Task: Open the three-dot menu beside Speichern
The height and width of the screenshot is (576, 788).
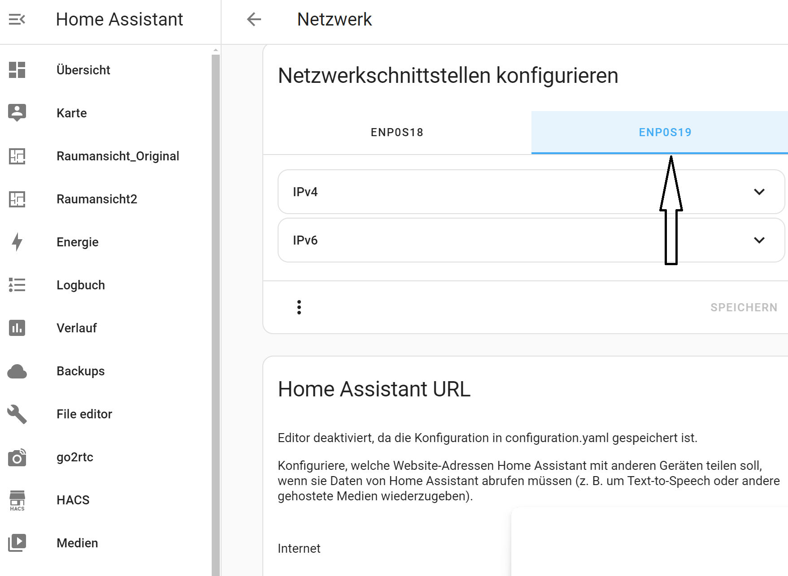Action: pyautogui.click(x=299, y=307)
